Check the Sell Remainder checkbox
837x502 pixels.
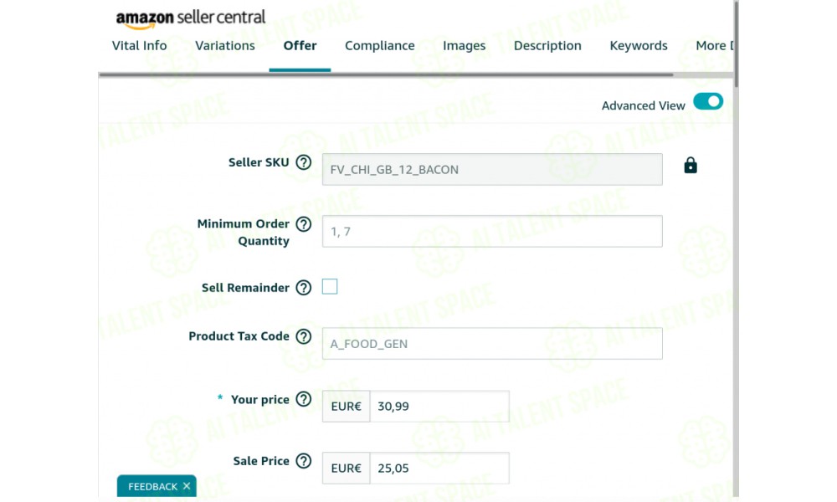330,287
